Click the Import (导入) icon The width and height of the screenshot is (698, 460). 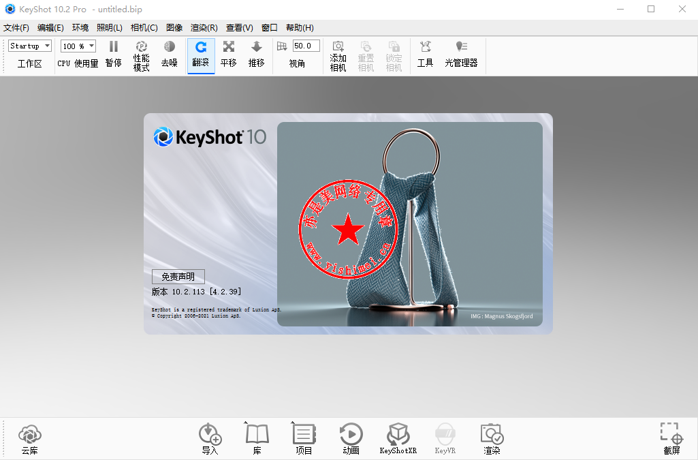210,439
